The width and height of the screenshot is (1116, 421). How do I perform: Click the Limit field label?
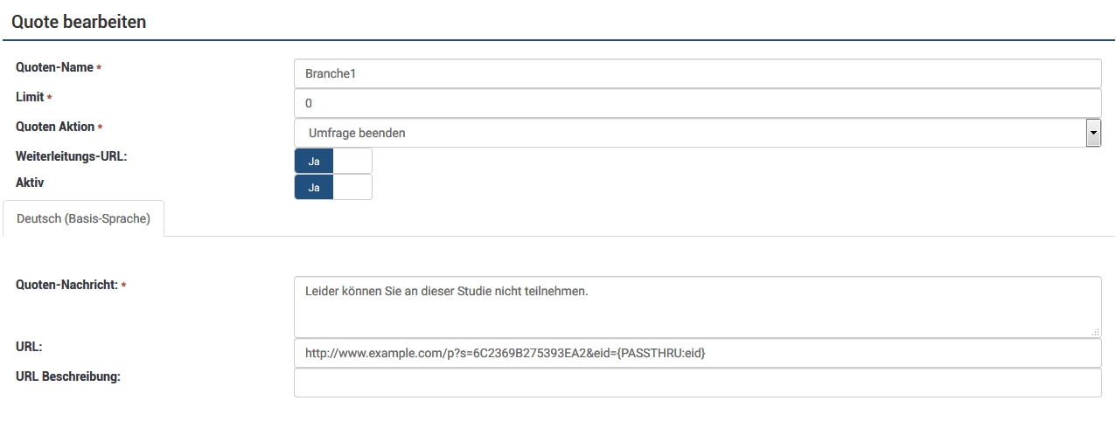click(x=30, y=97)
